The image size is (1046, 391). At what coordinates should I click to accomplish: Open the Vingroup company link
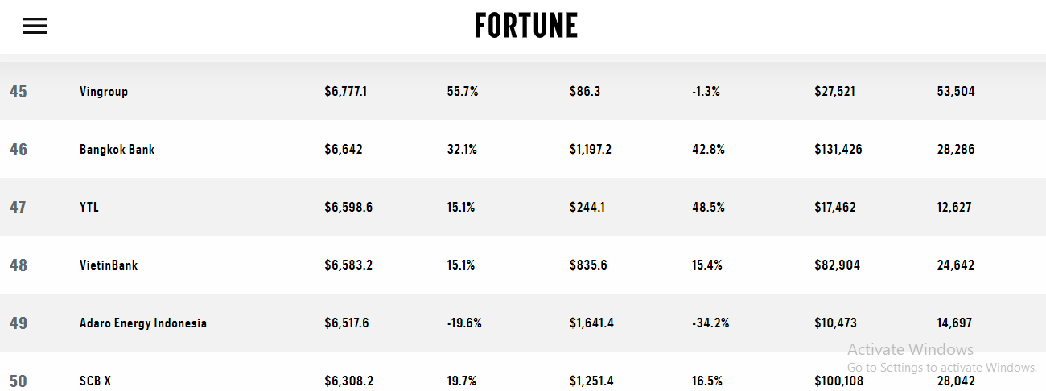click(104, 92)
